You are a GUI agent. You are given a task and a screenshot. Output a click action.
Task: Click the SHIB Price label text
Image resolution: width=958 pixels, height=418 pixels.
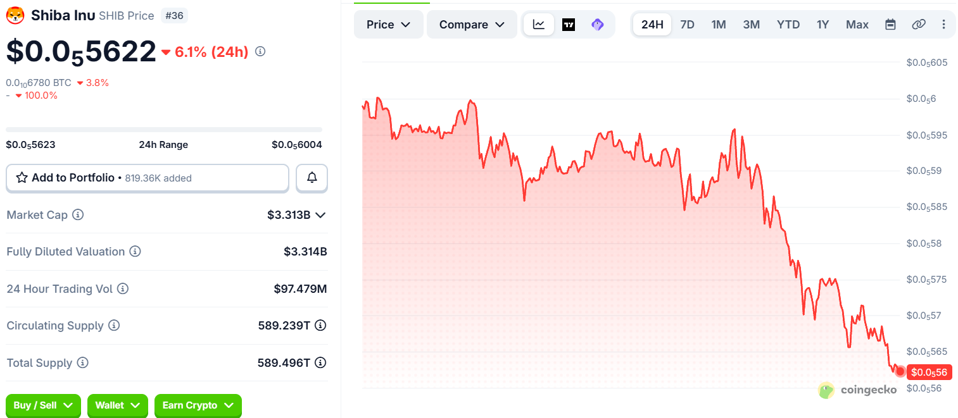click(127, 16)
